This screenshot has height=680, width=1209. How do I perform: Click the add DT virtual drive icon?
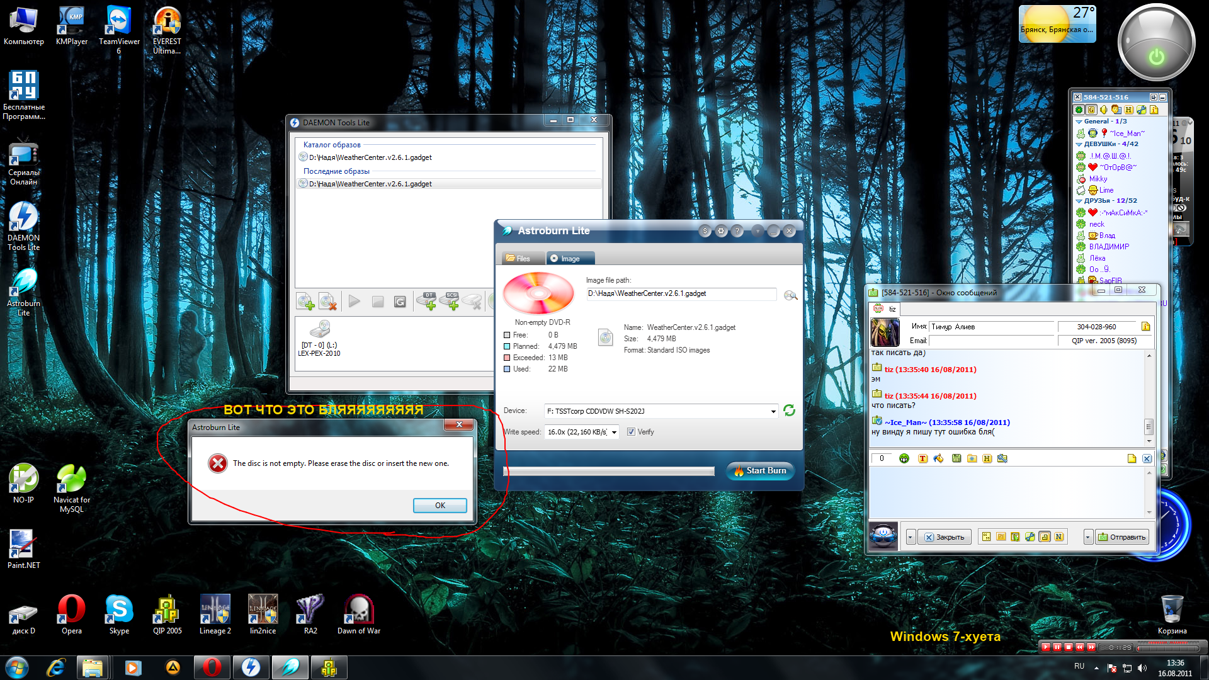click(428, 302)
